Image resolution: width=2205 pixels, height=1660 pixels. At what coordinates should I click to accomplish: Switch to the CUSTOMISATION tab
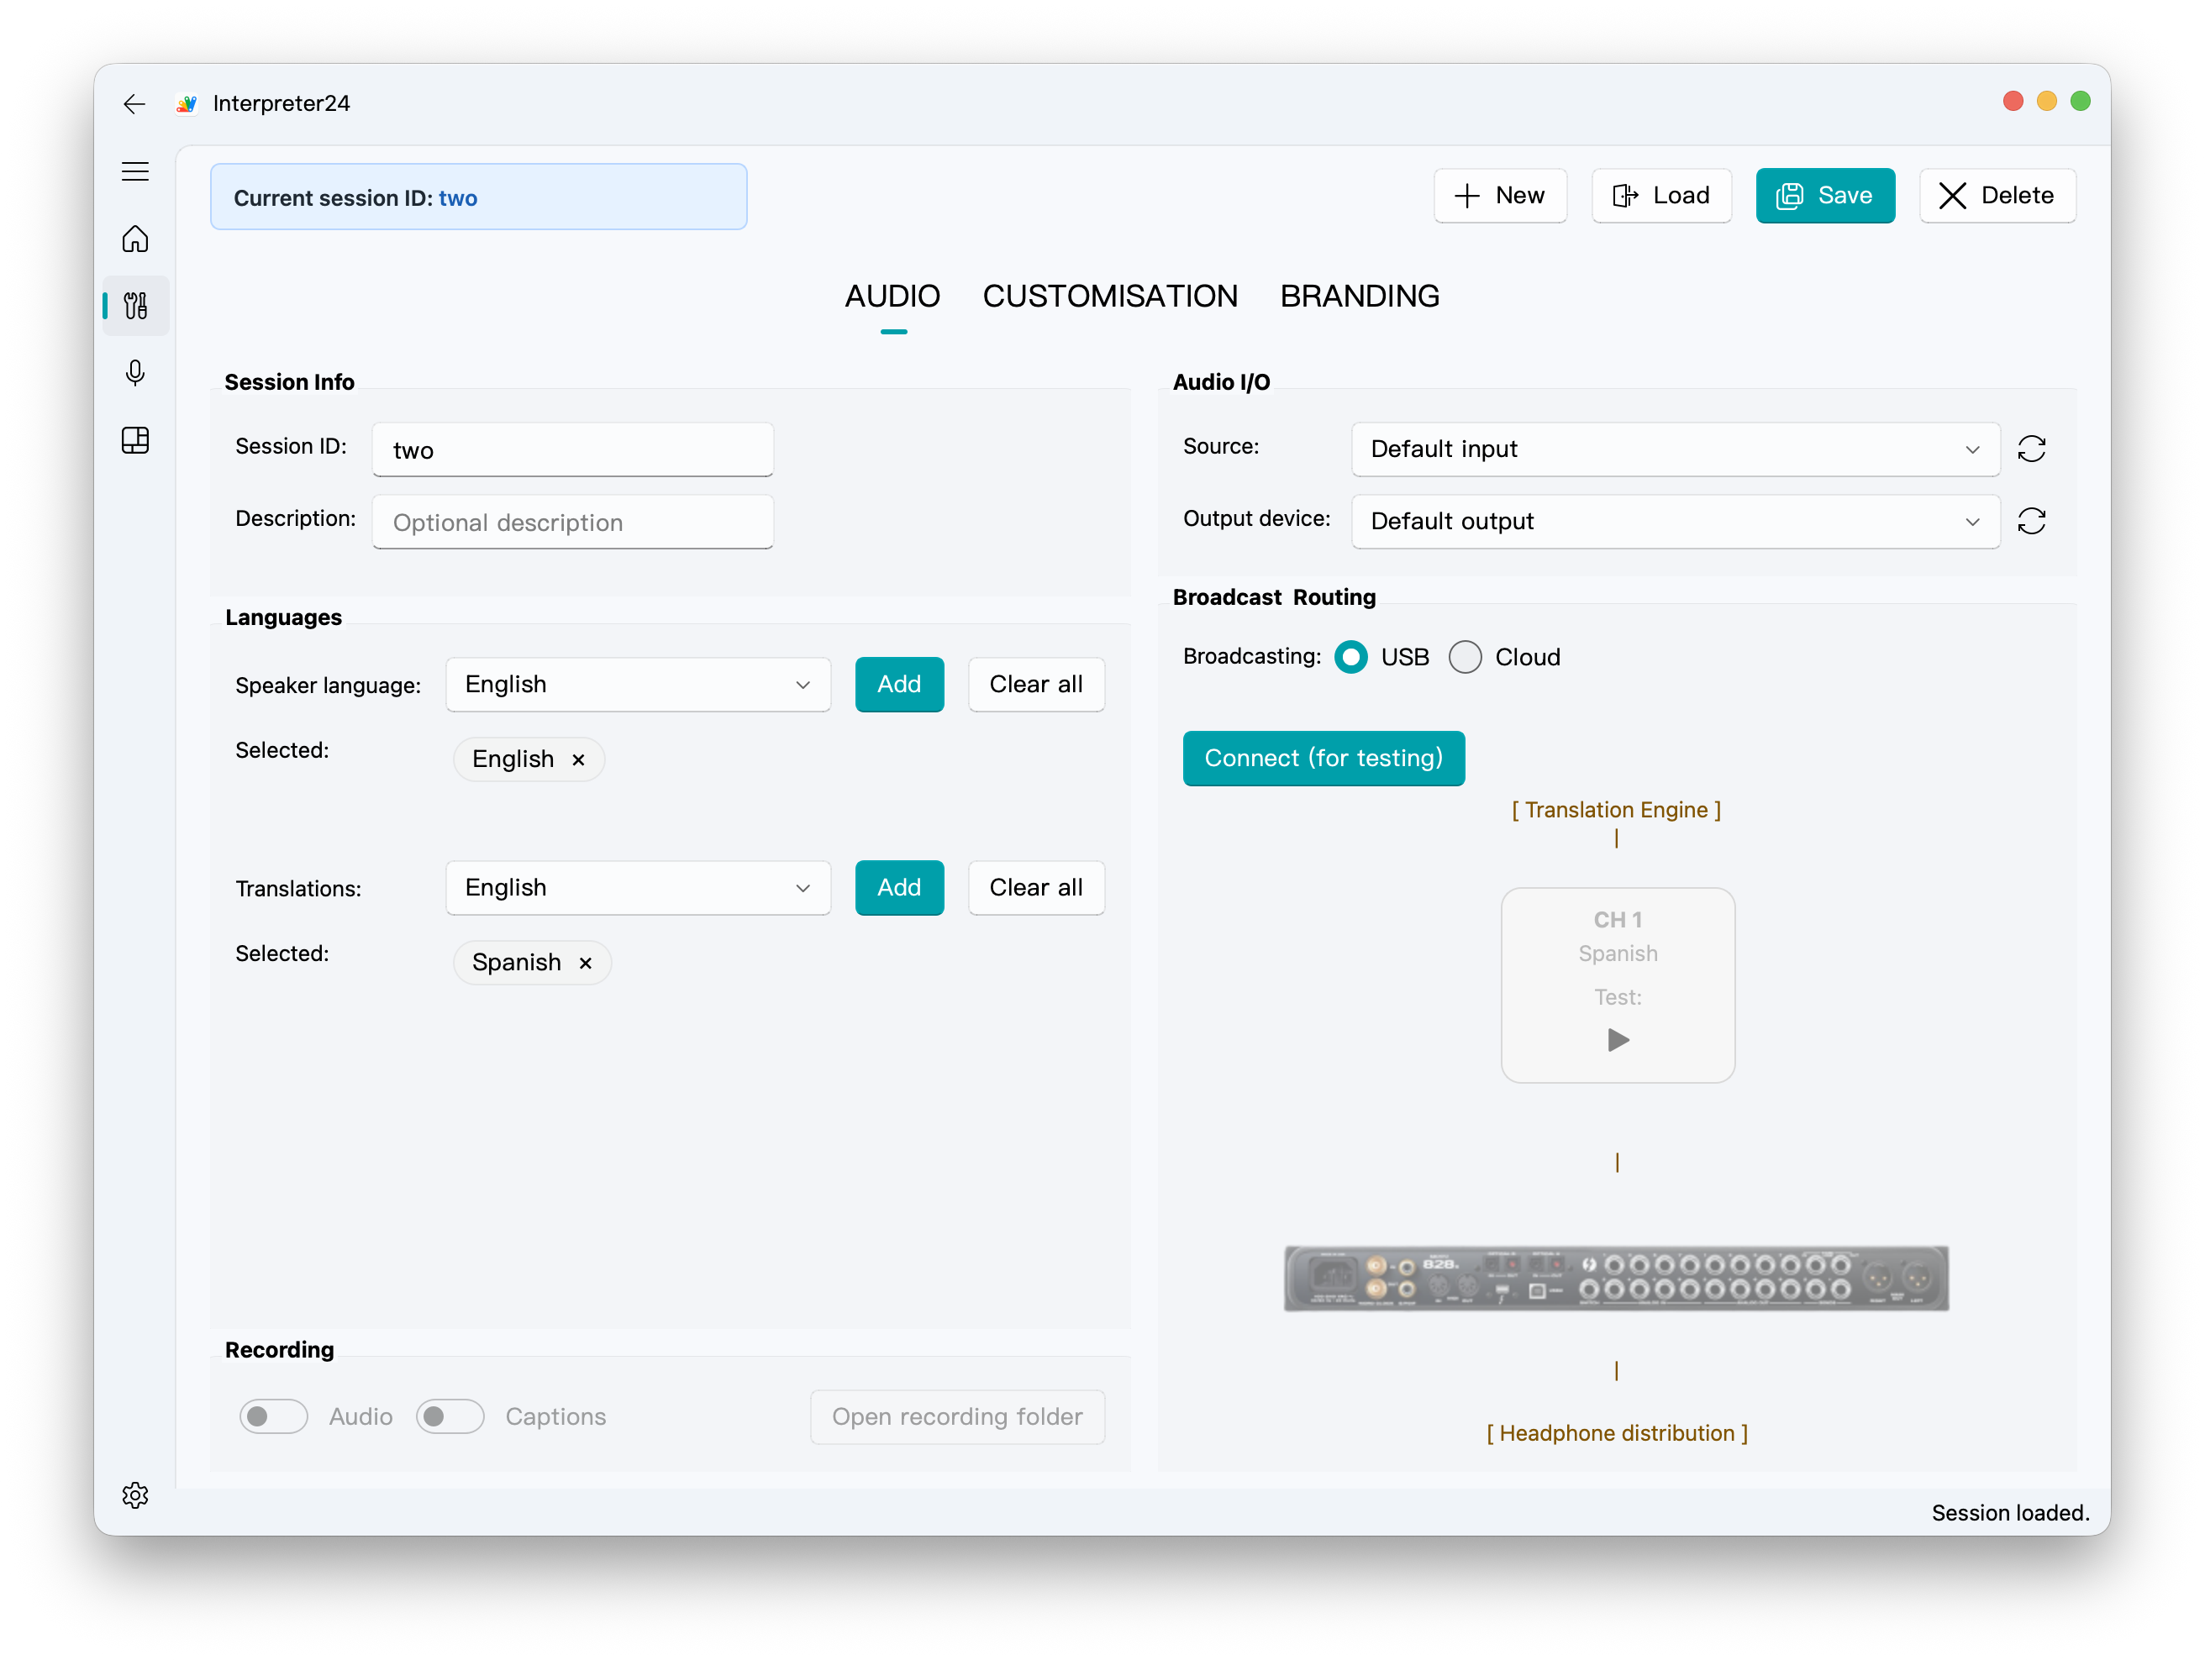(x=1109, y=296)
